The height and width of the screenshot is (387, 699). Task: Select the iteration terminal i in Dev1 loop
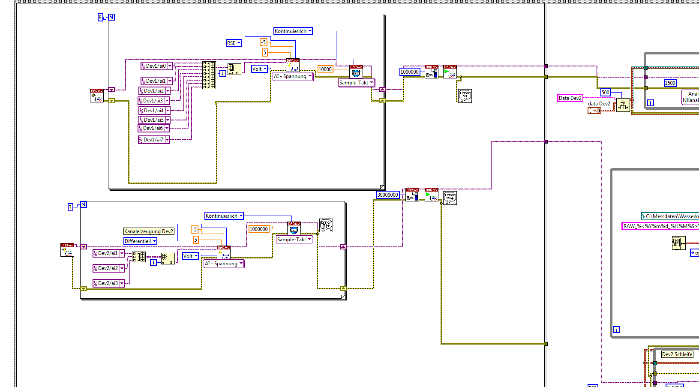pyautogui.click(x=223, y=73)
